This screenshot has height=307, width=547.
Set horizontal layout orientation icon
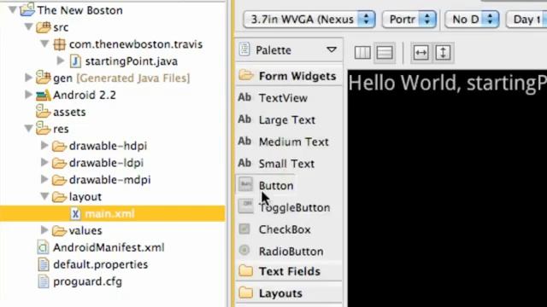[x=362, y=53]
